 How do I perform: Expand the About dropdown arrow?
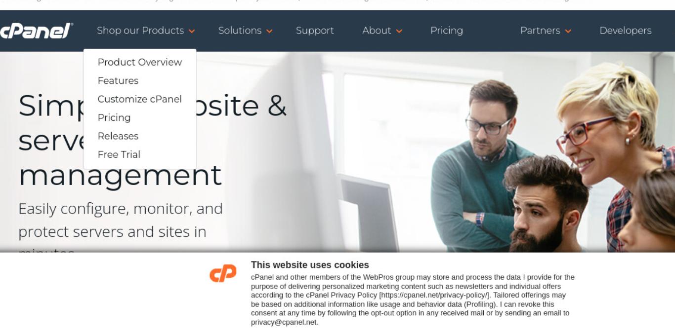pyautogui.click(x=399, y=31)
